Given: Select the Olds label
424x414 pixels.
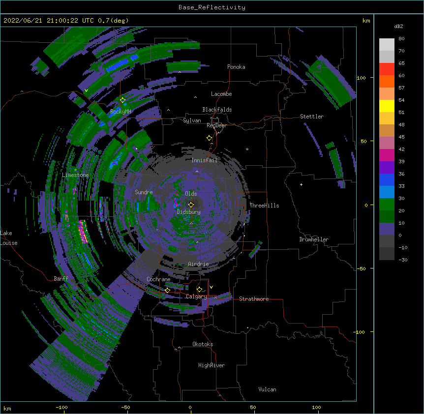Looking at the screenshot, I should coord(191,194).
